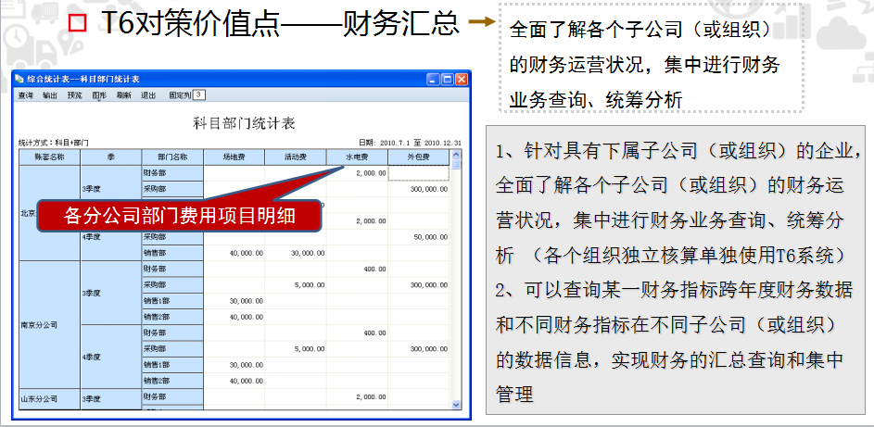Viewport: 874px width, 427px height.
Task: Select the 场地费 column header
Action: coord(234,157)
